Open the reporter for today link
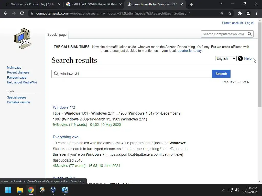Viewport: 262px width, 196px height. click(x=189, y=51)
